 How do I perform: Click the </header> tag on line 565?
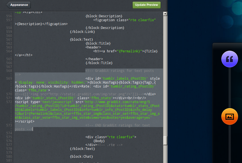point(94,59)
